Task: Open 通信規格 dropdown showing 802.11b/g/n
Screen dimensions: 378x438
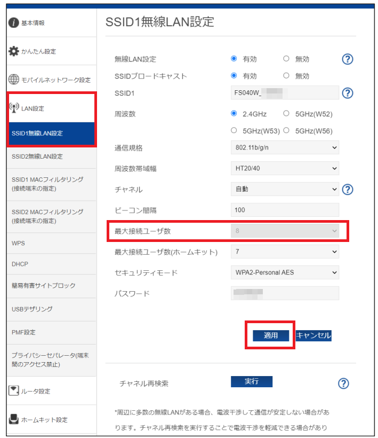Action: pyautogui.click(x=285, y=147)
